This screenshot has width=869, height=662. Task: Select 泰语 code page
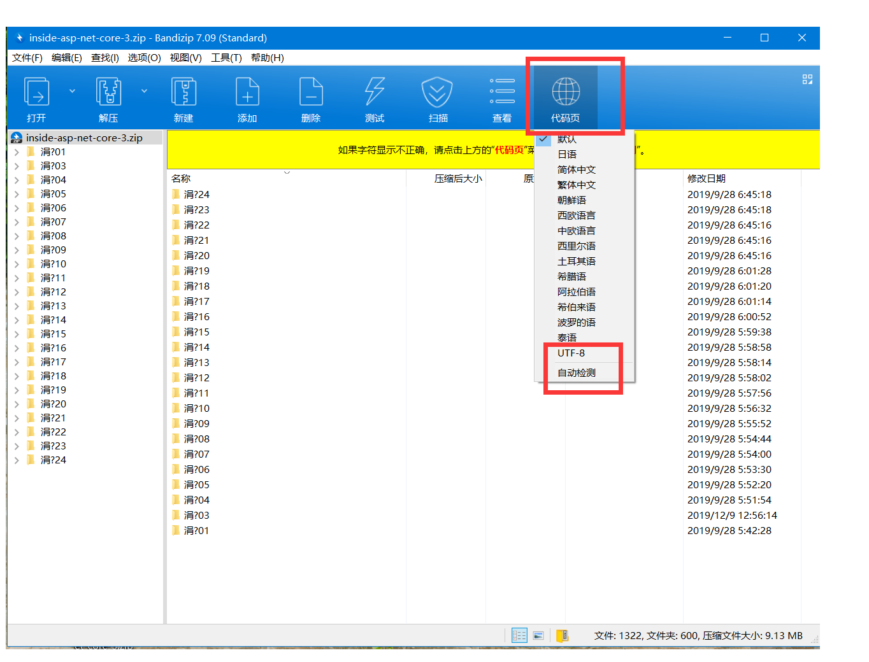585,337
